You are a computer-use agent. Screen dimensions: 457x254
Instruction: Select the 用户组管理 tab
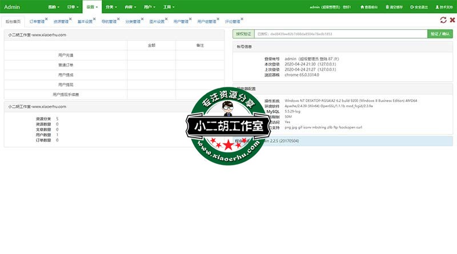pyautogui.click(x=206, y=21)
